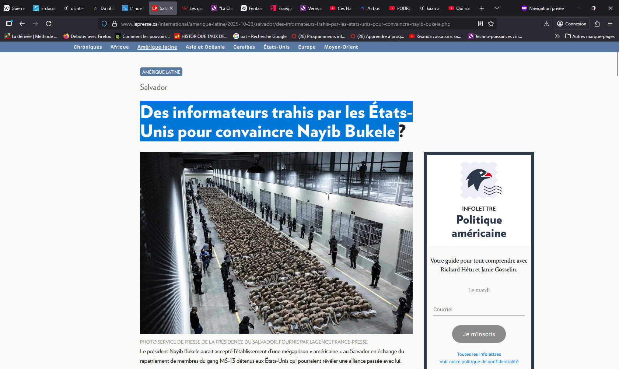The height and width of the screenshot is (369, 619).
Task: Open the site security padlock icon
Action: click(x=115, y=24)
